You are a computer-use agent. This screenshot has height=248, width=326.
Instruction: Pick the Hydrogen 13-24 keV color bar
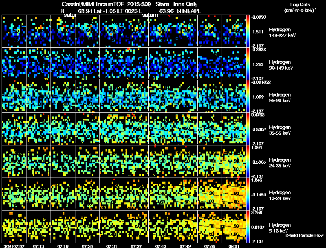click(248, 194)
